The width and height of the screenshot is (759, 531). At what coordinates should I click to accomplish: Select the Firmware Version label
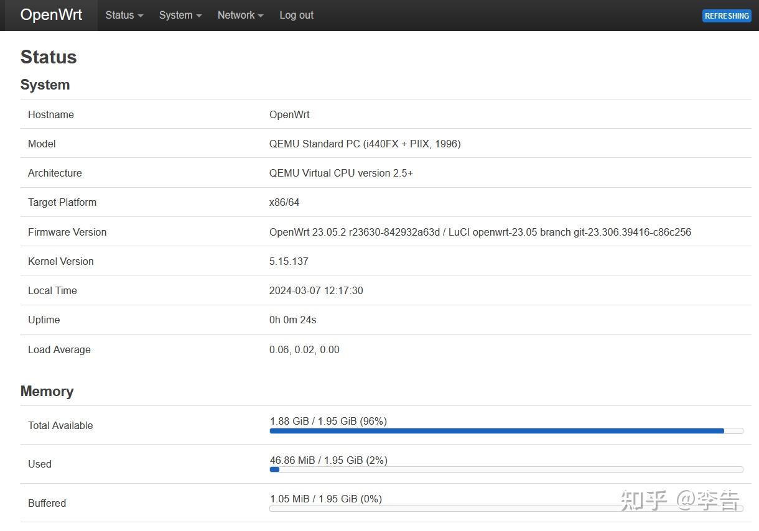point(67,232)
